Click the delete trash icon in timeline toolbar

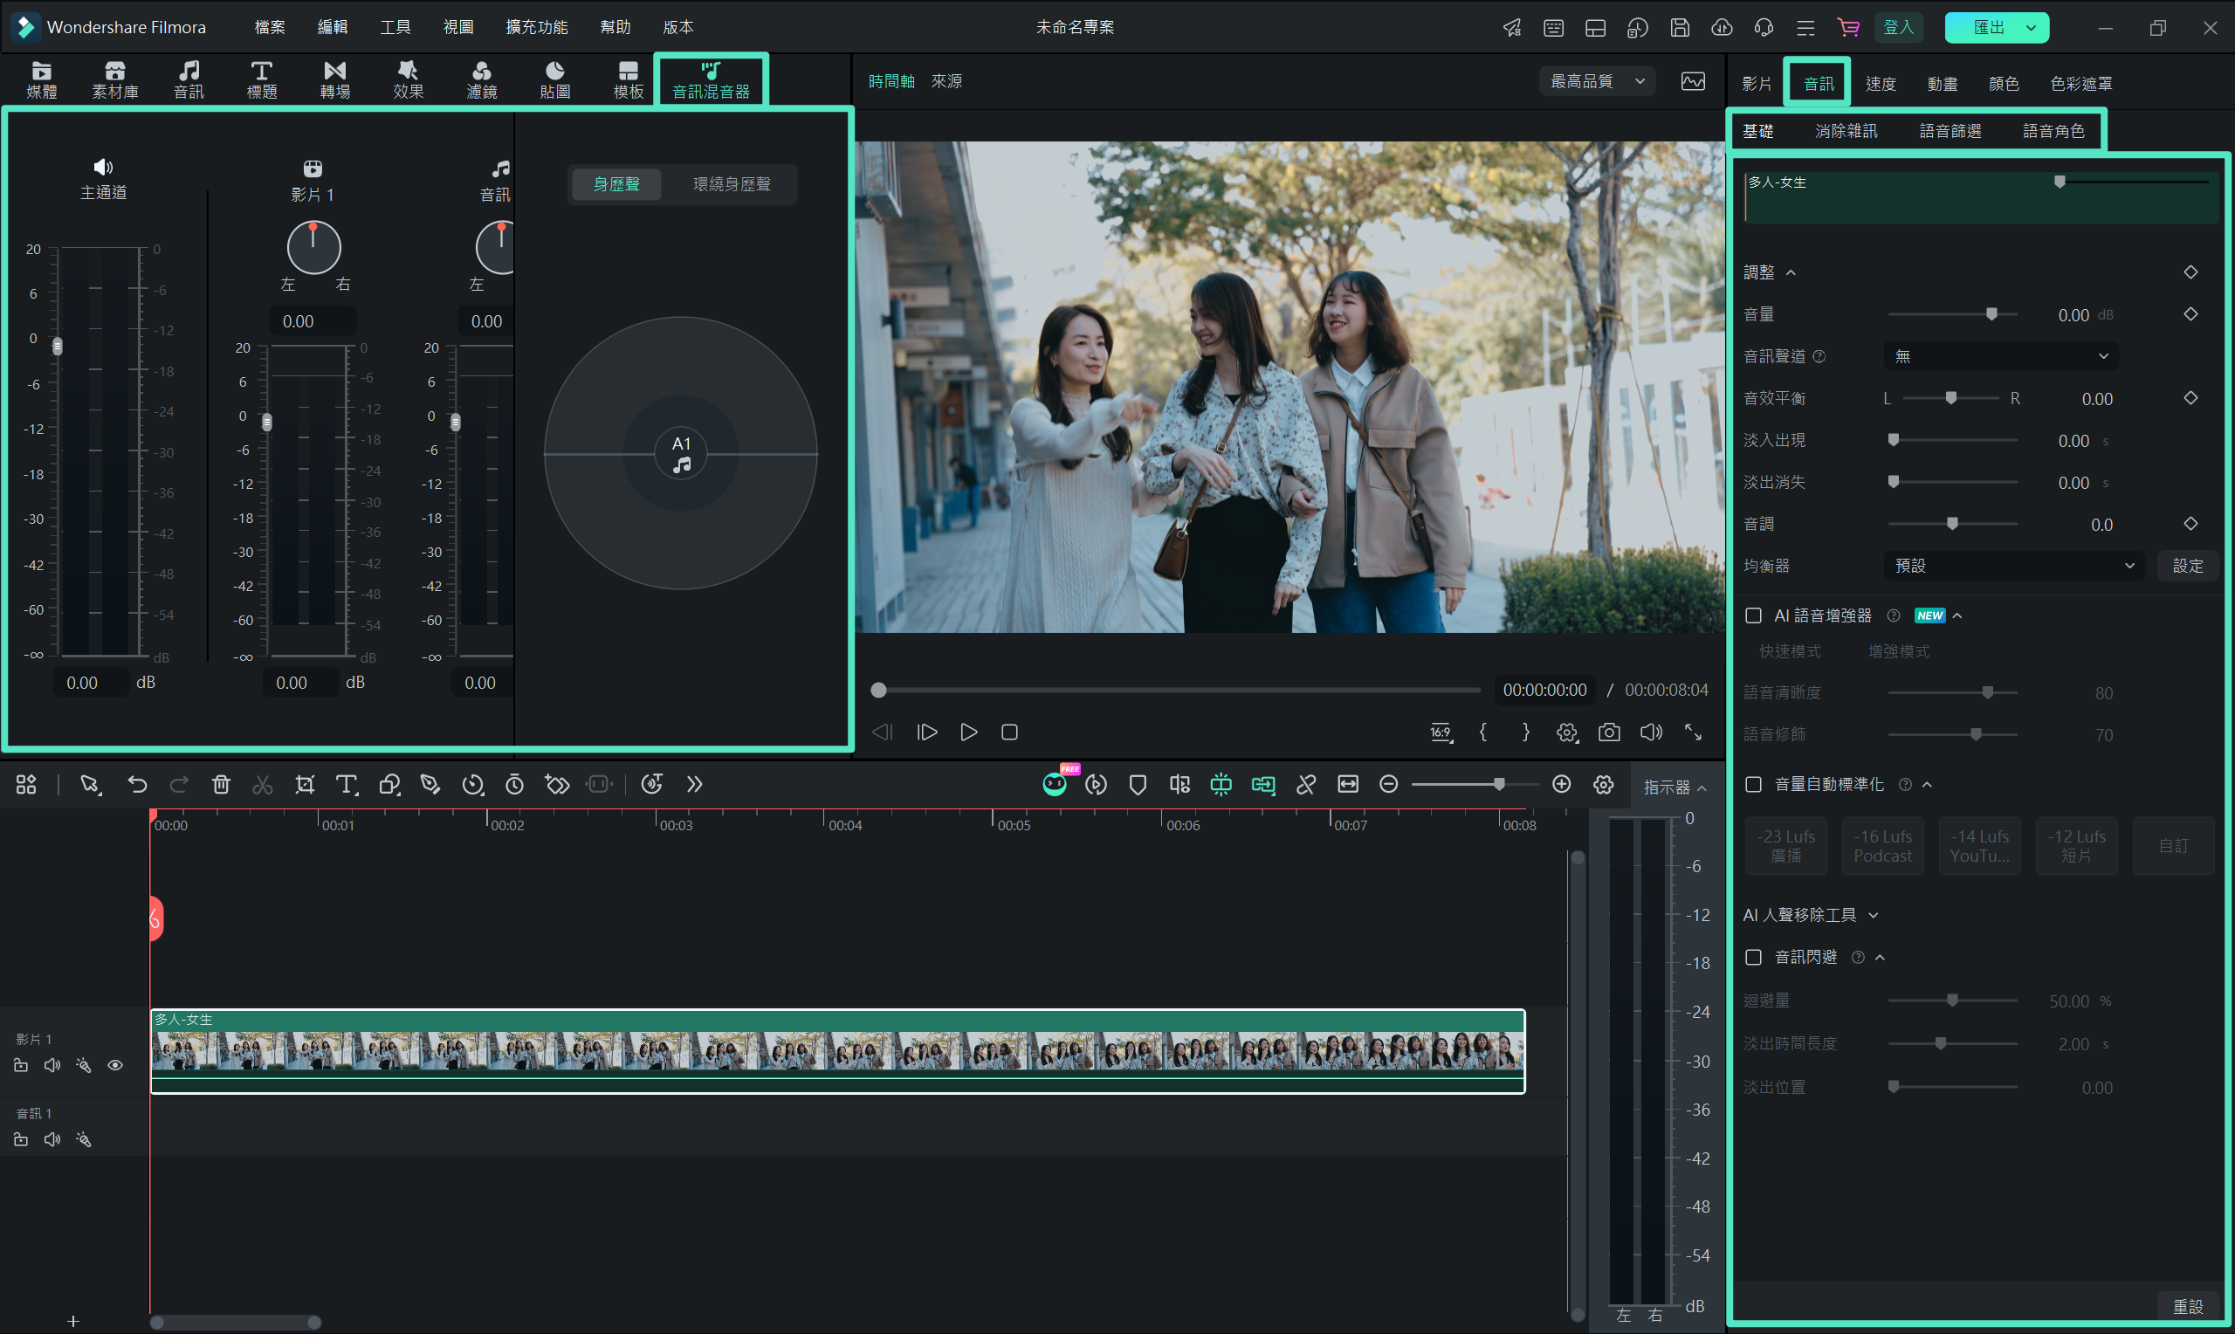tap(221, 785)
